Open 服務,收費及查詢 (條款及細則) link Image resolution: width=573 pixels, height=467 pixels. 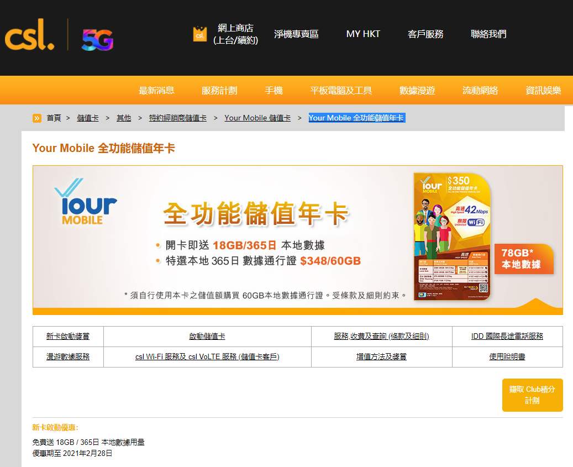tap(381, 336)
